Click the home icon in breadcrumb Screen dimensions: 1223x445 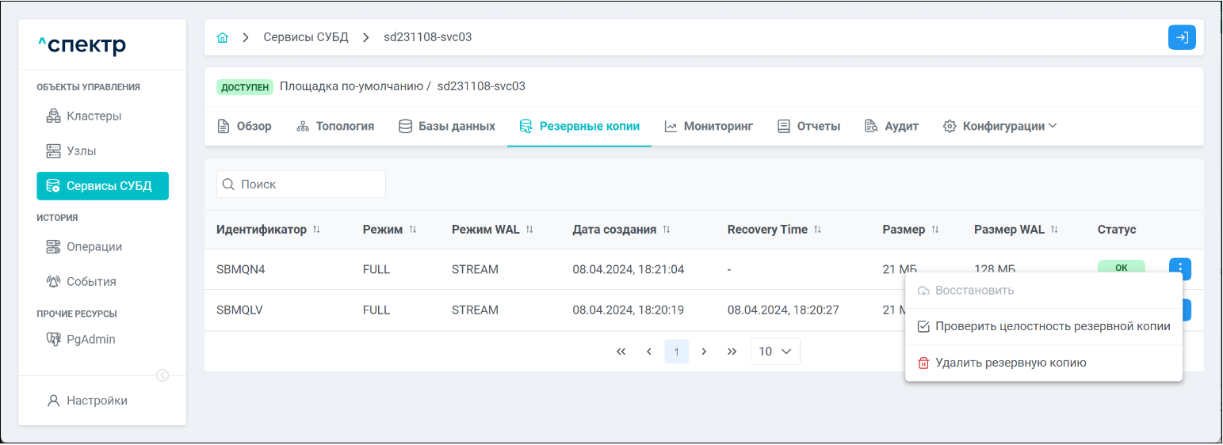click(223, 37)
